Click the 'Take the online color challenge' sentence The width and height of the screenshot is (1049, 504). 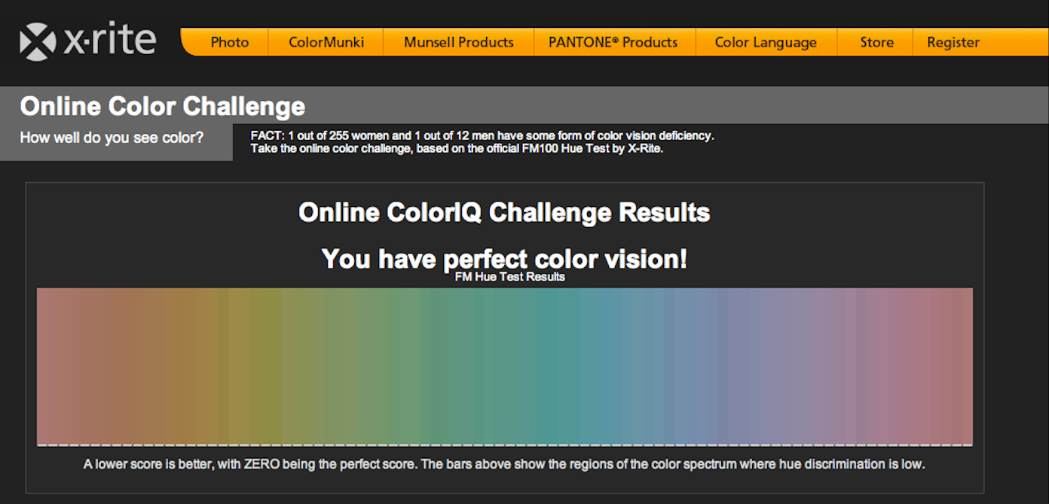point(457,148)
